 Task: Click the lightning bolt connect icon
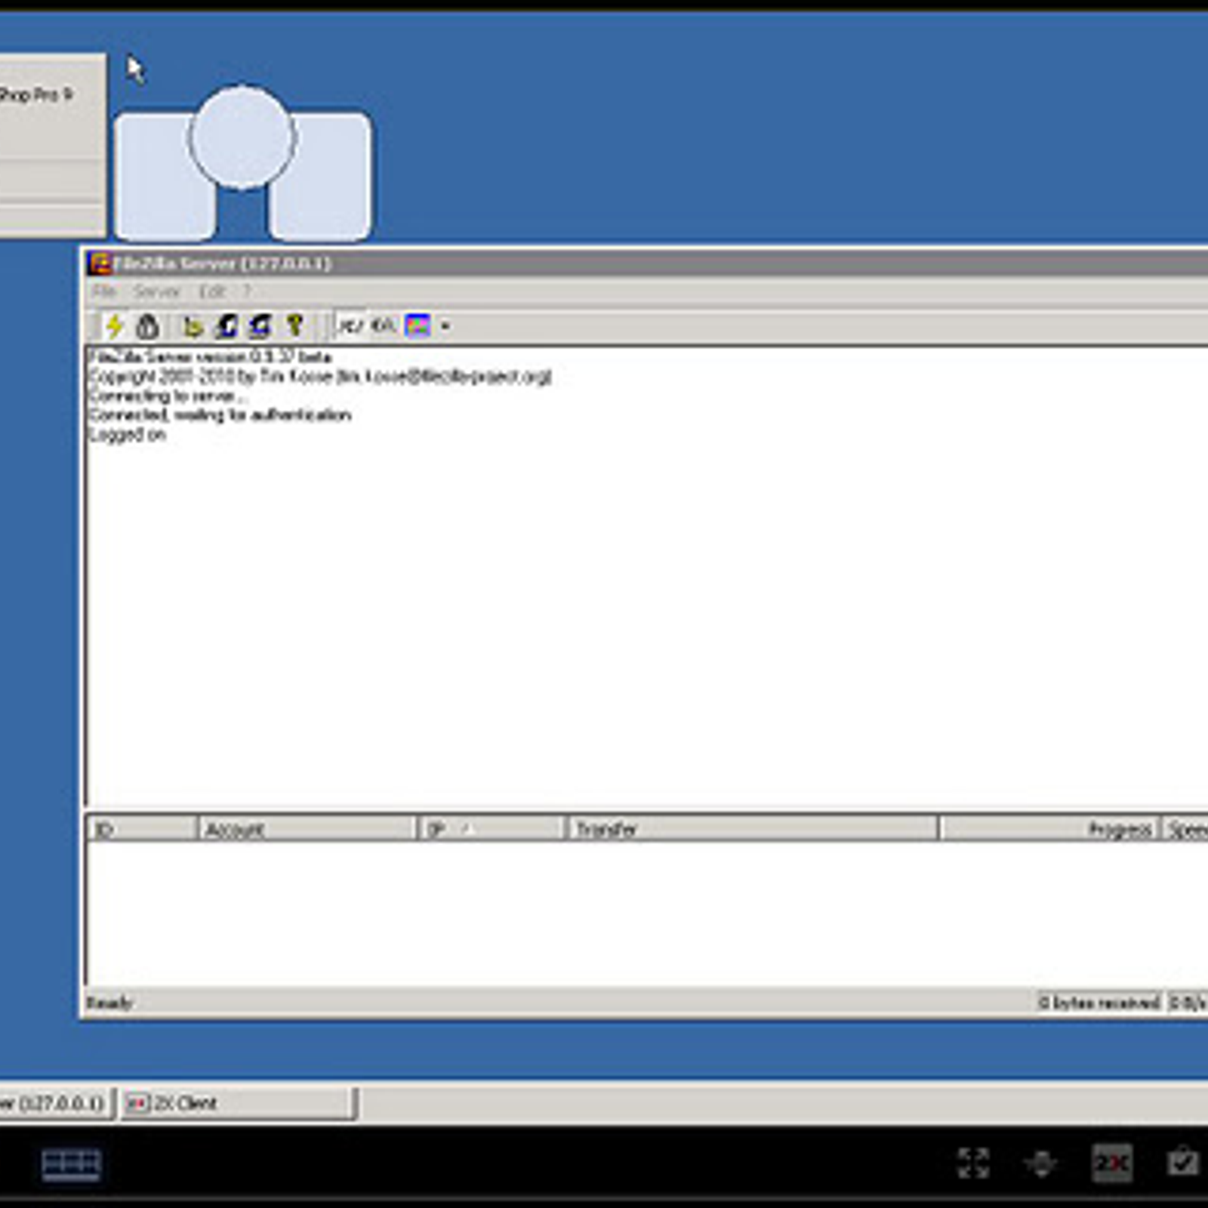tap(115, 326)
